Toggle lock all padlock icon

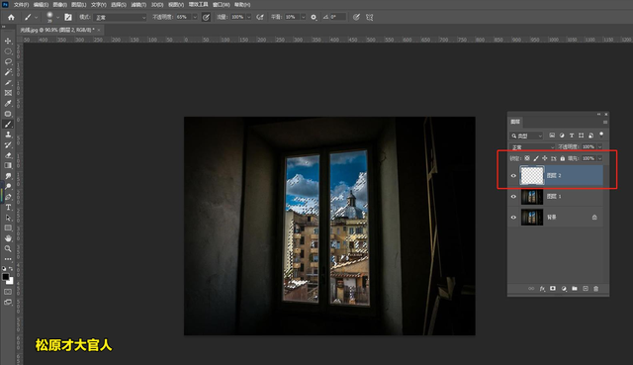[x=563, y=158]
